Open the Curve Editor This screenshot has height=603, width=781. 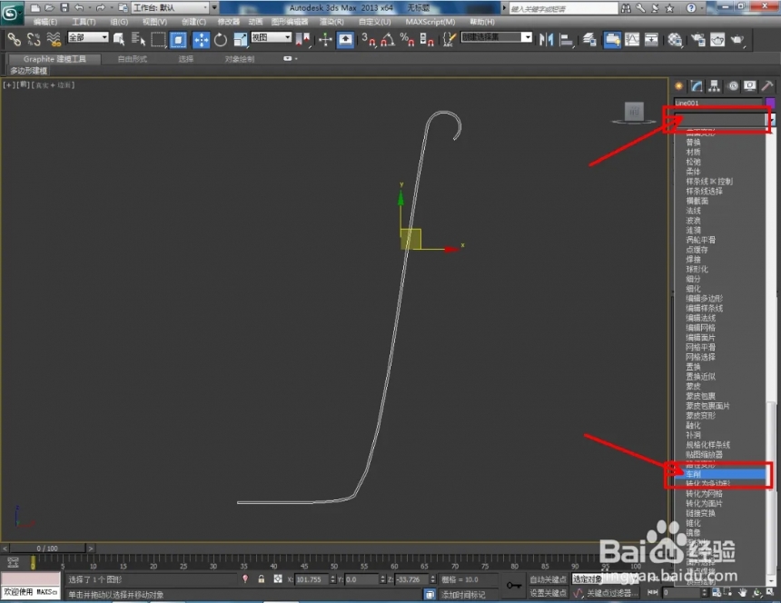tap(632, 39)
